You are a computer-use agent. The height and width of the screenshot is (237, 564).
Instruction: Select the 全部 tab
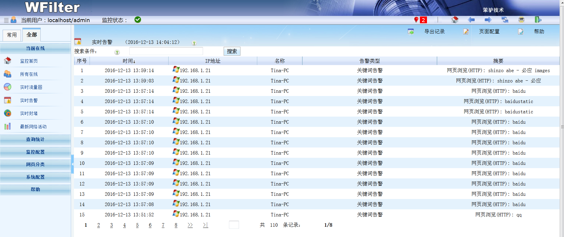[x=32, y=35]
